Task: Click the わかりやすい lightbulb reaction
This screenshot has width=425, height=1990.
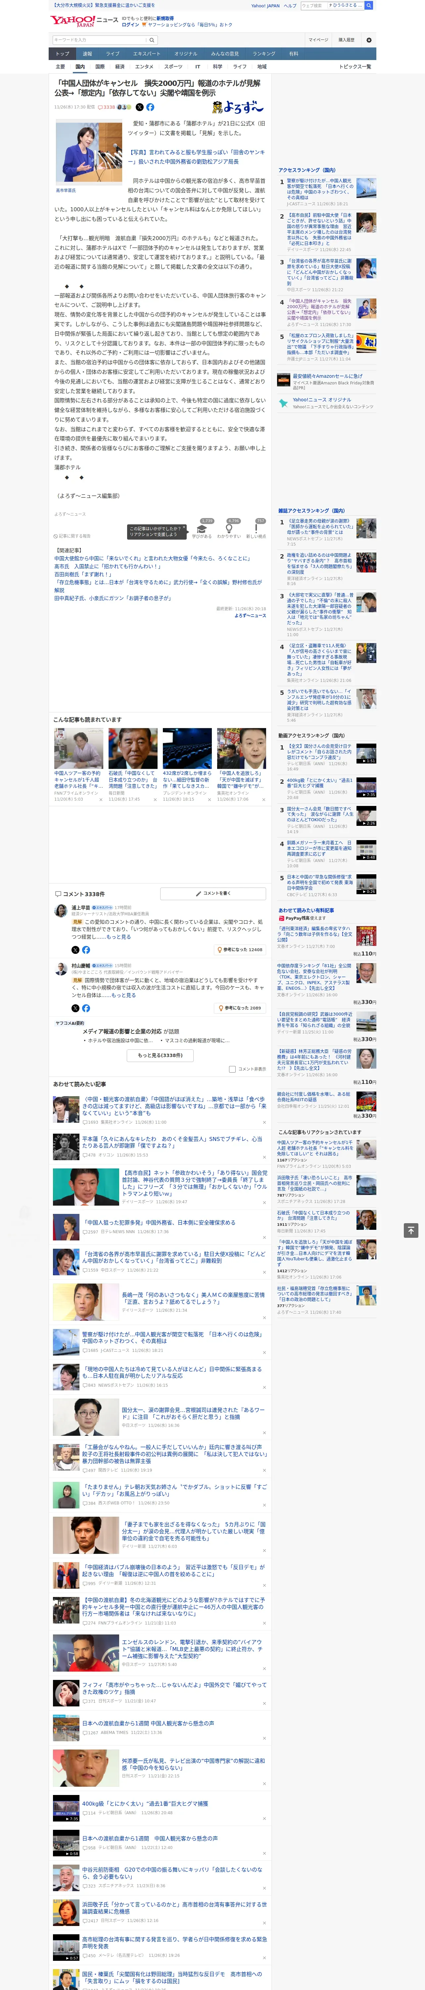Action: [229, 531]
